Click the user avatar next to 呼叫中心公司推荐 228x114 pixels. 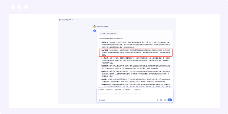tap(94, 27)
